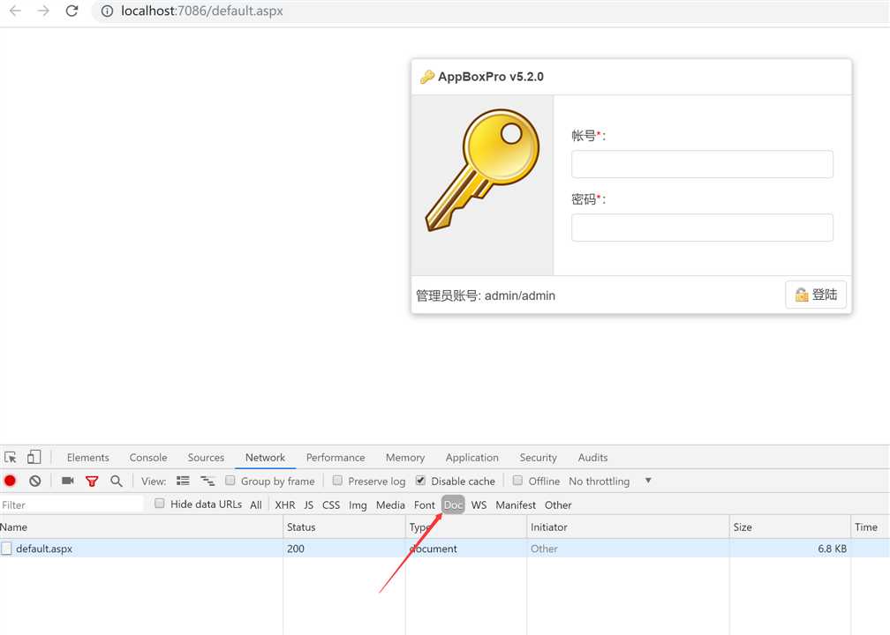The image size is (890, 635).
Task: Open the Sources tab
Action: point(206,458)
